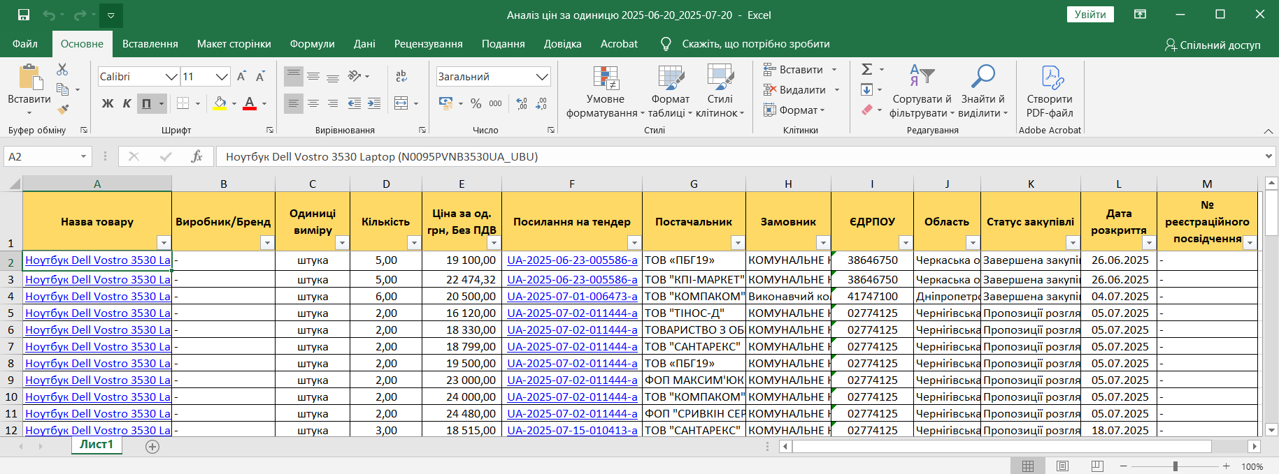
Task: Open filter dropdown for Постачальник column
Action: point(737,242)
